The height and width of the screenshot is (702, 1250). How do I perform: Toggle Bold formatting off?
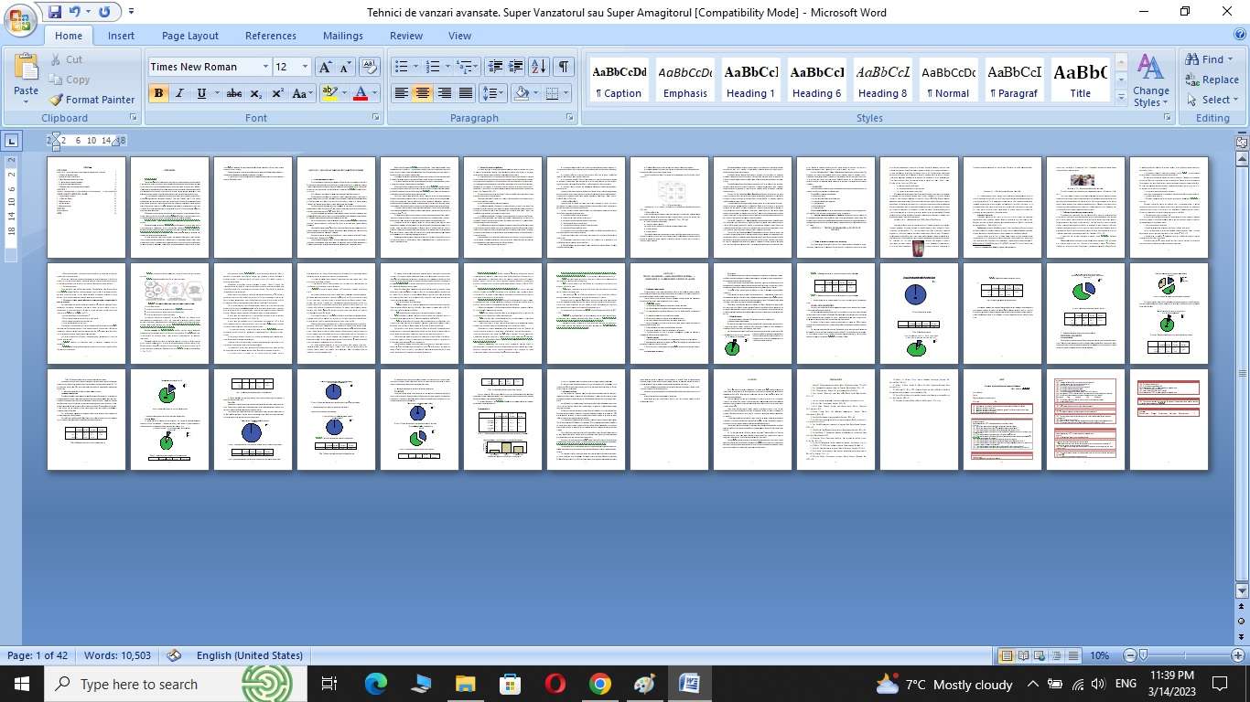coord(158,93)
